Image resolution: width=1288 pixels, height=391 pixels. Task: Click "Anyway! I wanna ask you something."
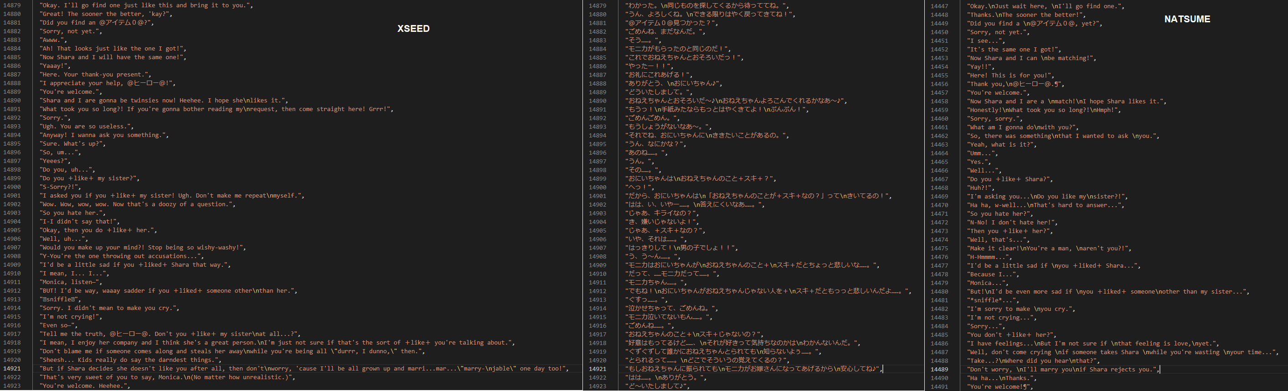point(104,135)
